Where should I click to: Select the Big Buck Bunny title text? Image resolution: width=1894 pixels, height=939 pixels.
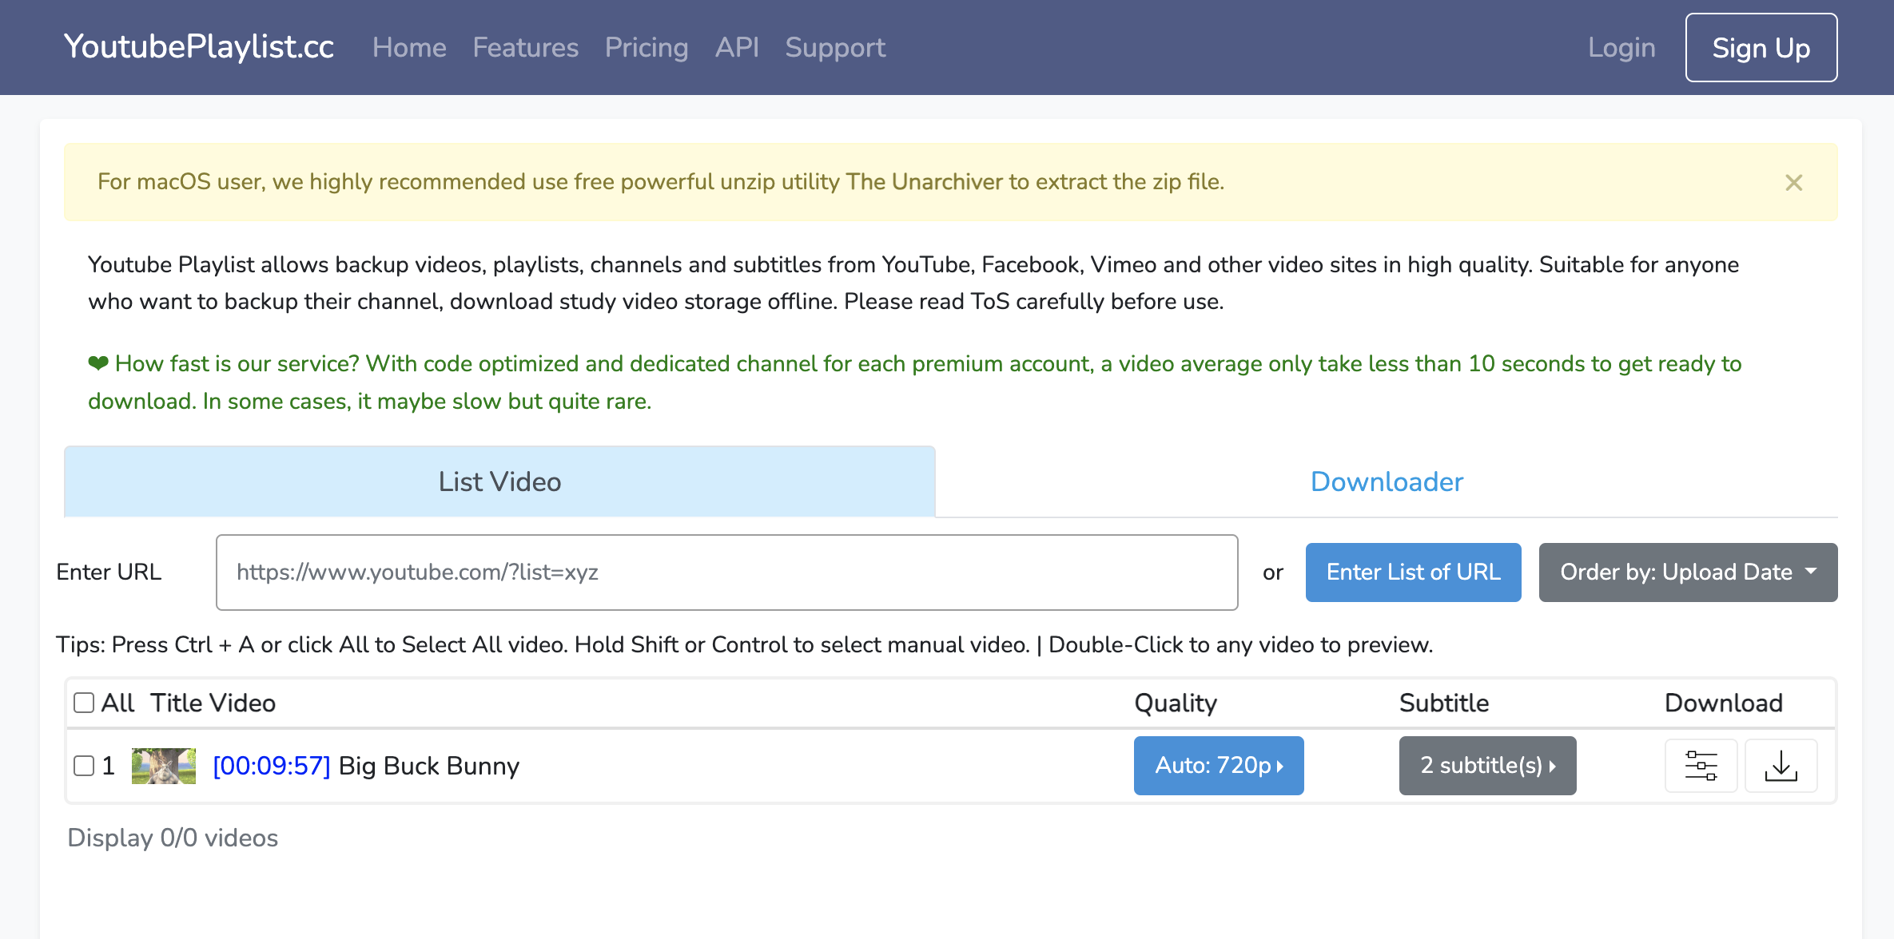click(429, 766)
